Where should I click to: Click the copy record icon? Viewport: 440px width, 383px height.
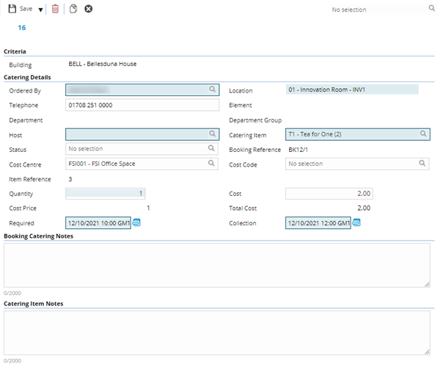point(73,9)
